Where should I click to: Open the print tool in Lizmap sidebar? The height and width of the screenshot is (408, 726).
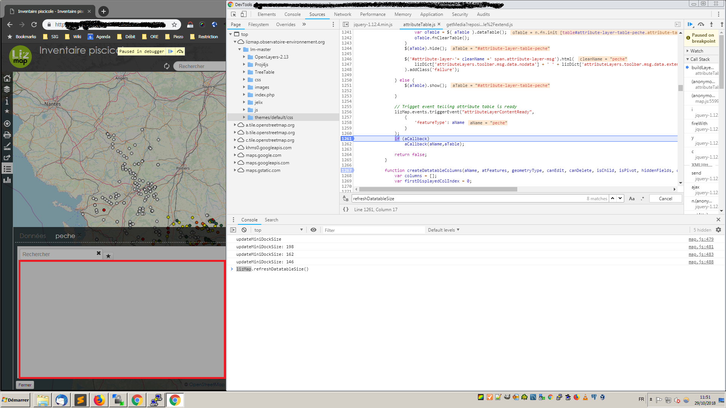point(7,135)
